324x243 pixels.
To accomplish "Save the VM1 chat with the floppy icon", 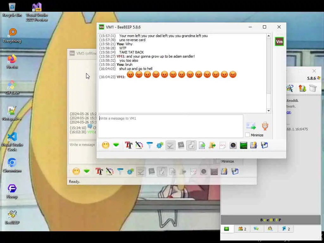I will [264, 145].
